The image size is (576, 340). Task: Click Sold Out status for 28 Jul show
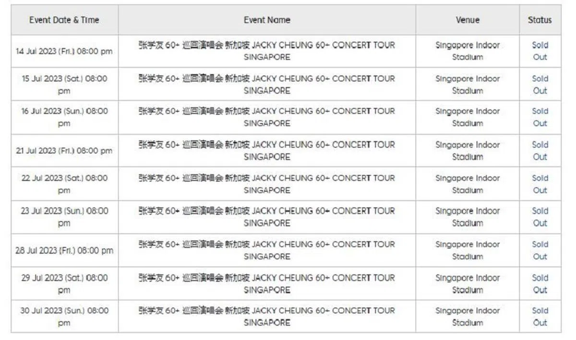(540, 250)
